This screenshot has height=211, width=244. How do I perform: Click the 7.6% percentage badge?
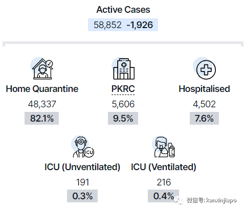pos(204,118)
